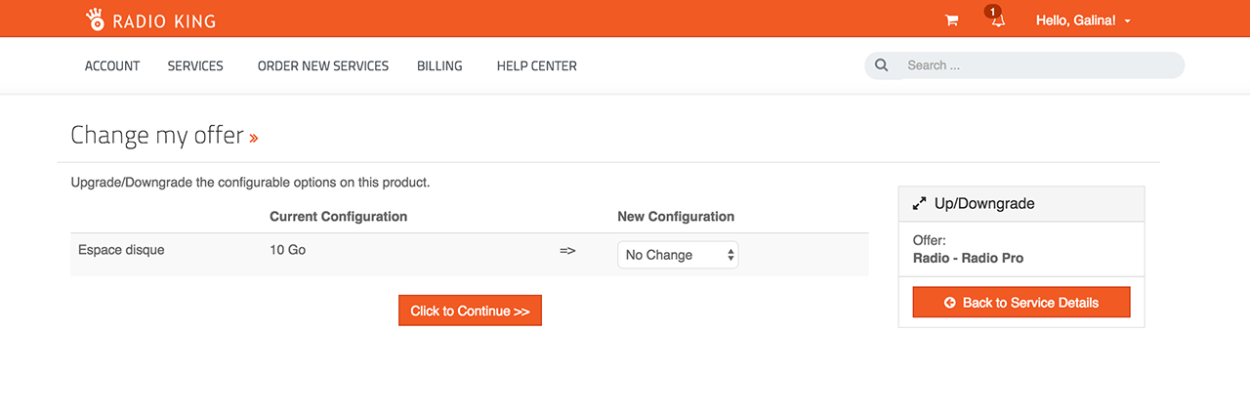Click the Espace disque row label
The height and width of the screenshot is (415, 1250).
tap(121, 250)
